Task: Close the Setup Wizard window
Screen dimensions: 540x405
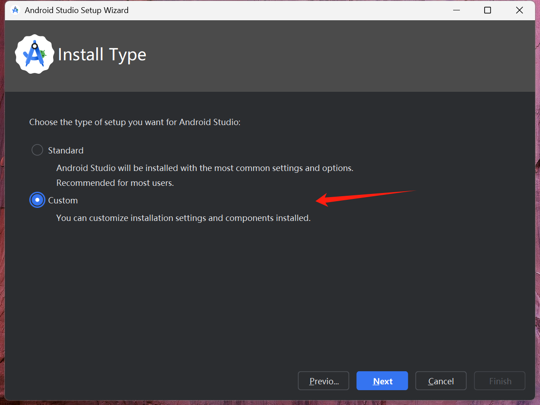Action: coord(519,10)
